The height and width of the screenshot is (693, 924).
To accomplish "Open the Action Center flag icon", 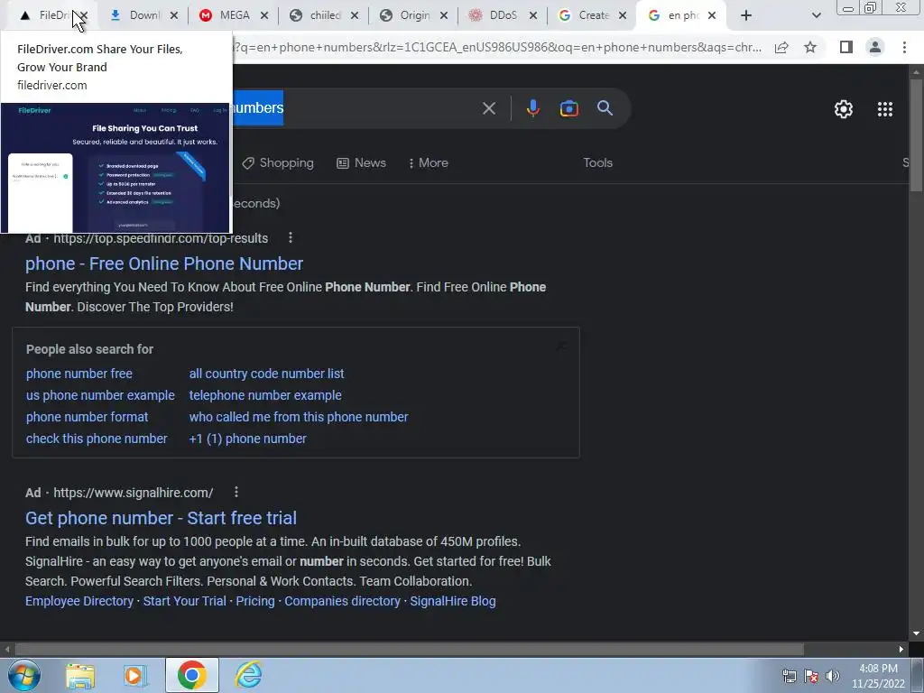I will pyautogui.click(x=811, y=676).
